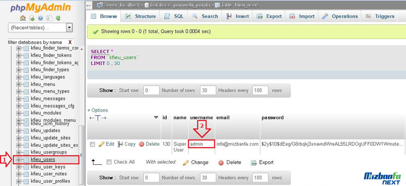The image size is (406, 186).
Task: Expand the kfieu_modules tree node
Action: pyautogui.click(x=19, y=113)
